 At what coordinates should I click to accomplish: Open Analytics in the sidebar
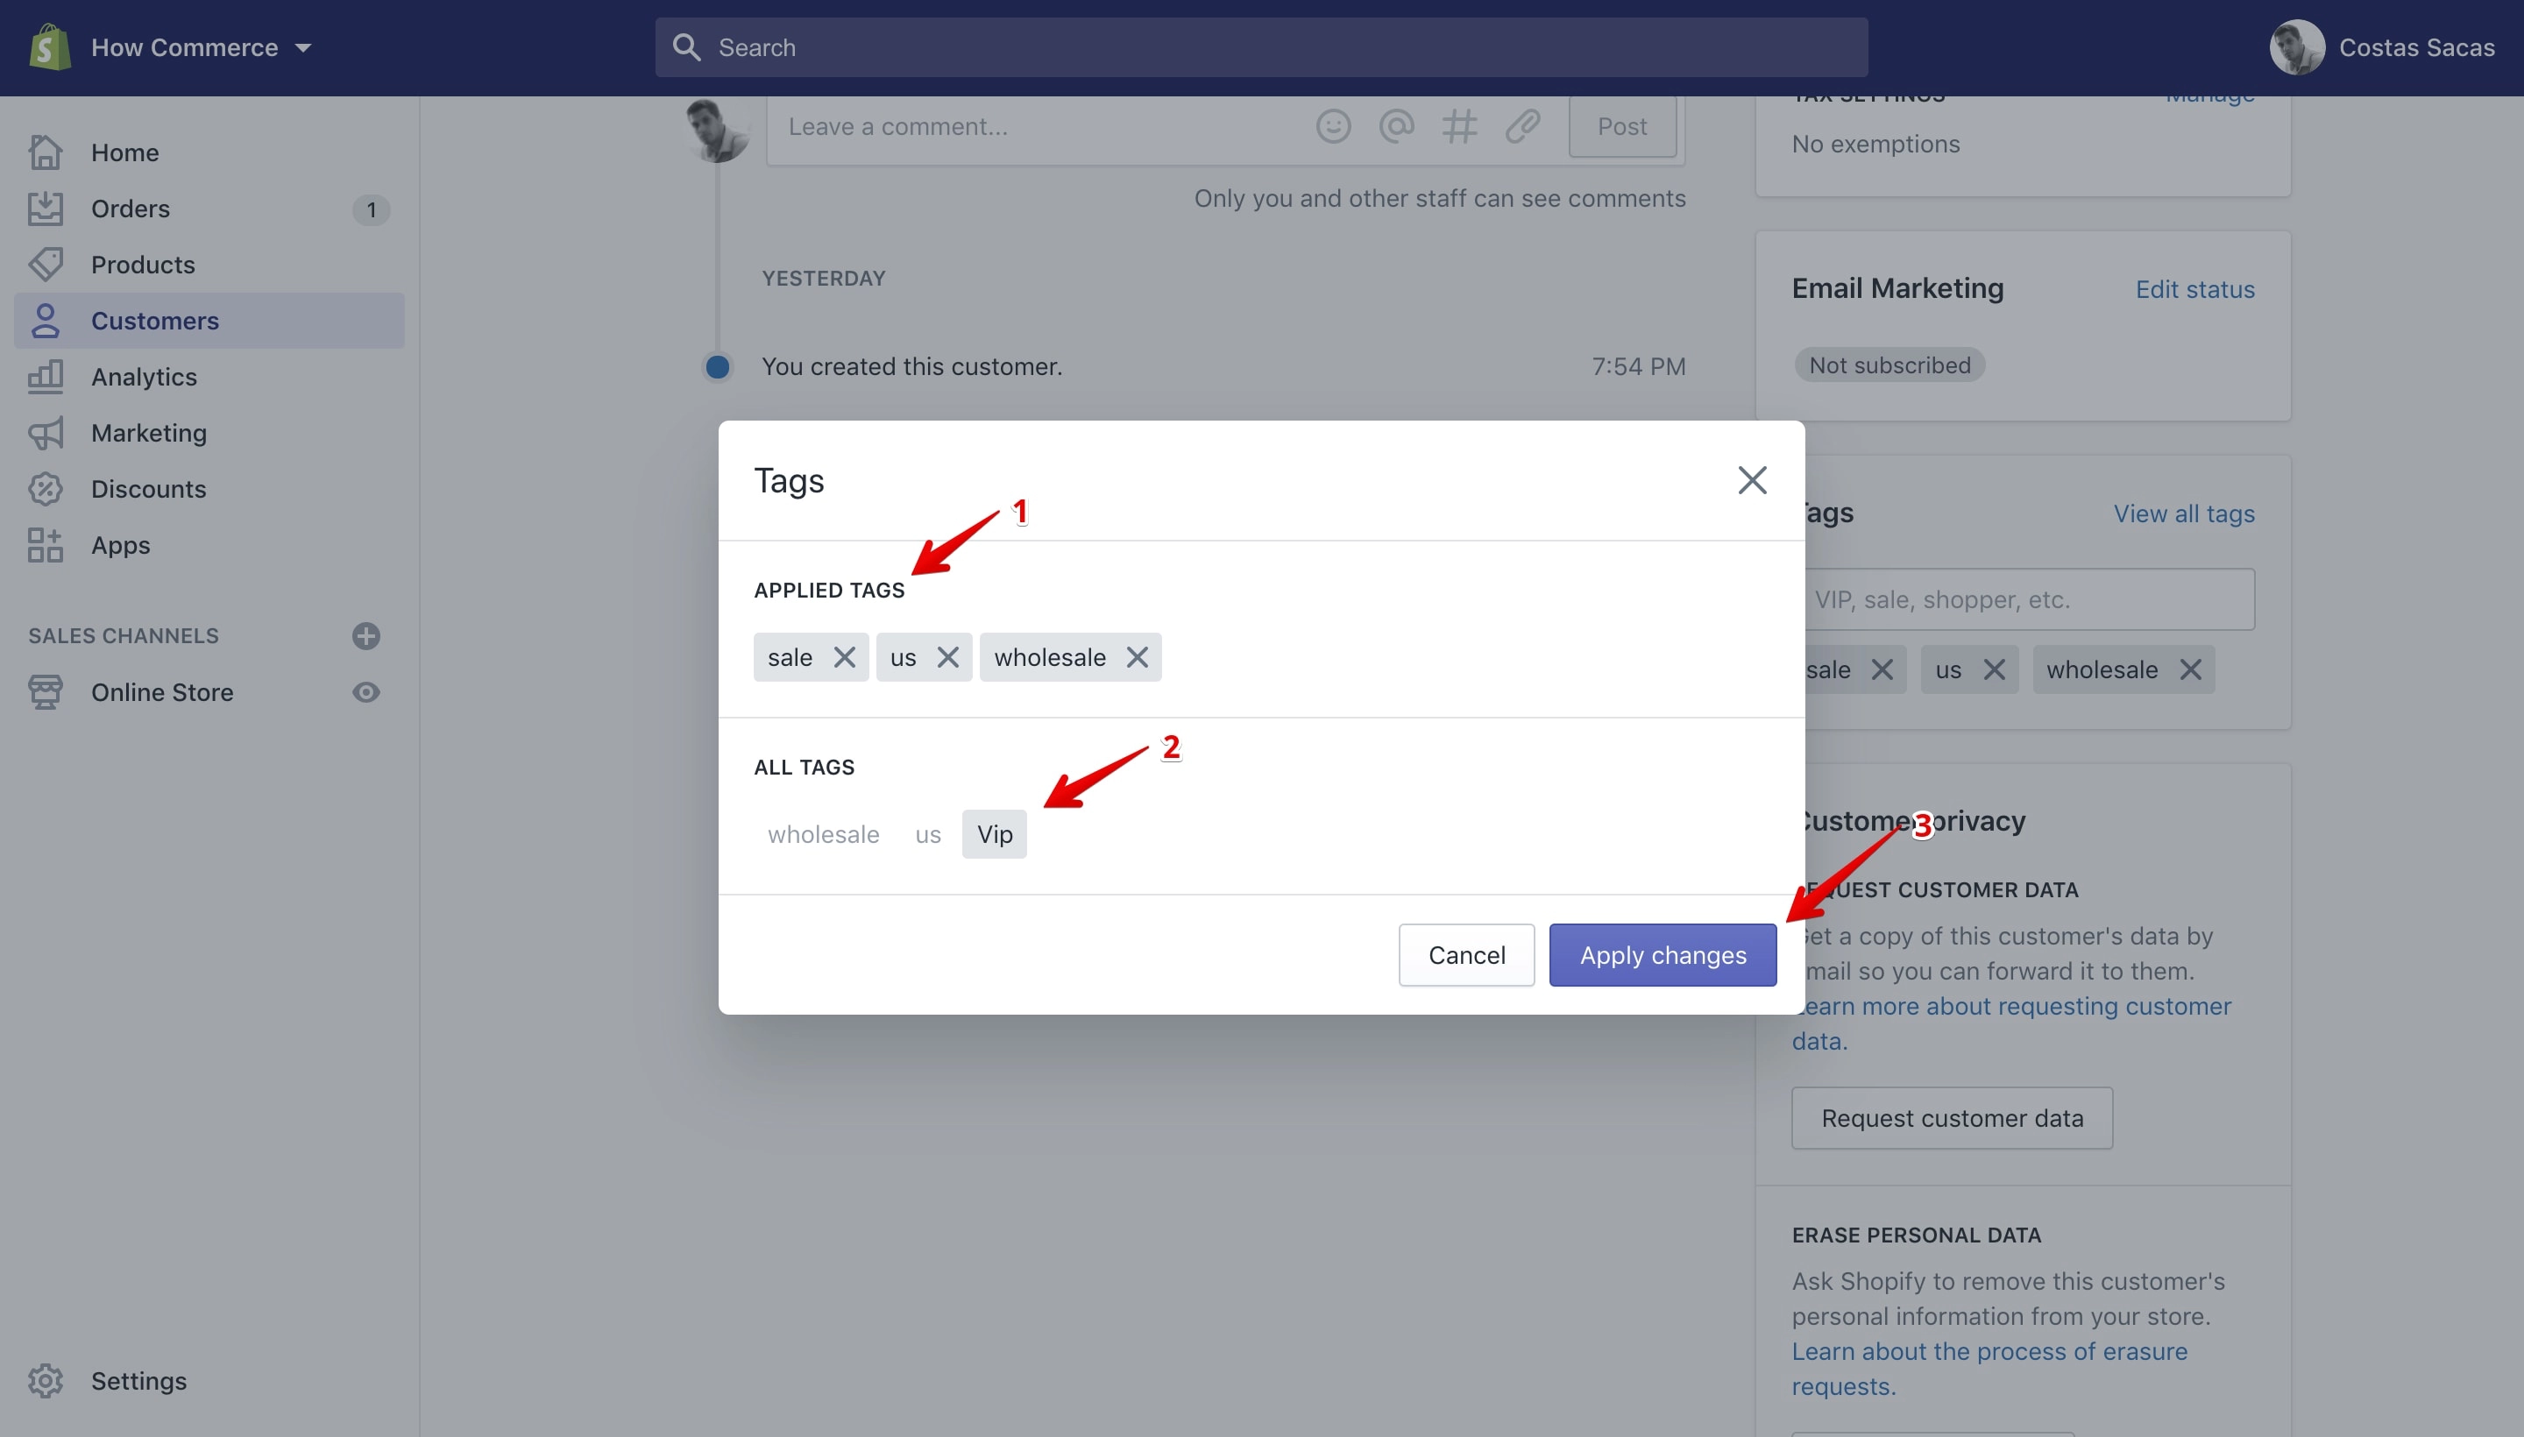pos(209,377)
